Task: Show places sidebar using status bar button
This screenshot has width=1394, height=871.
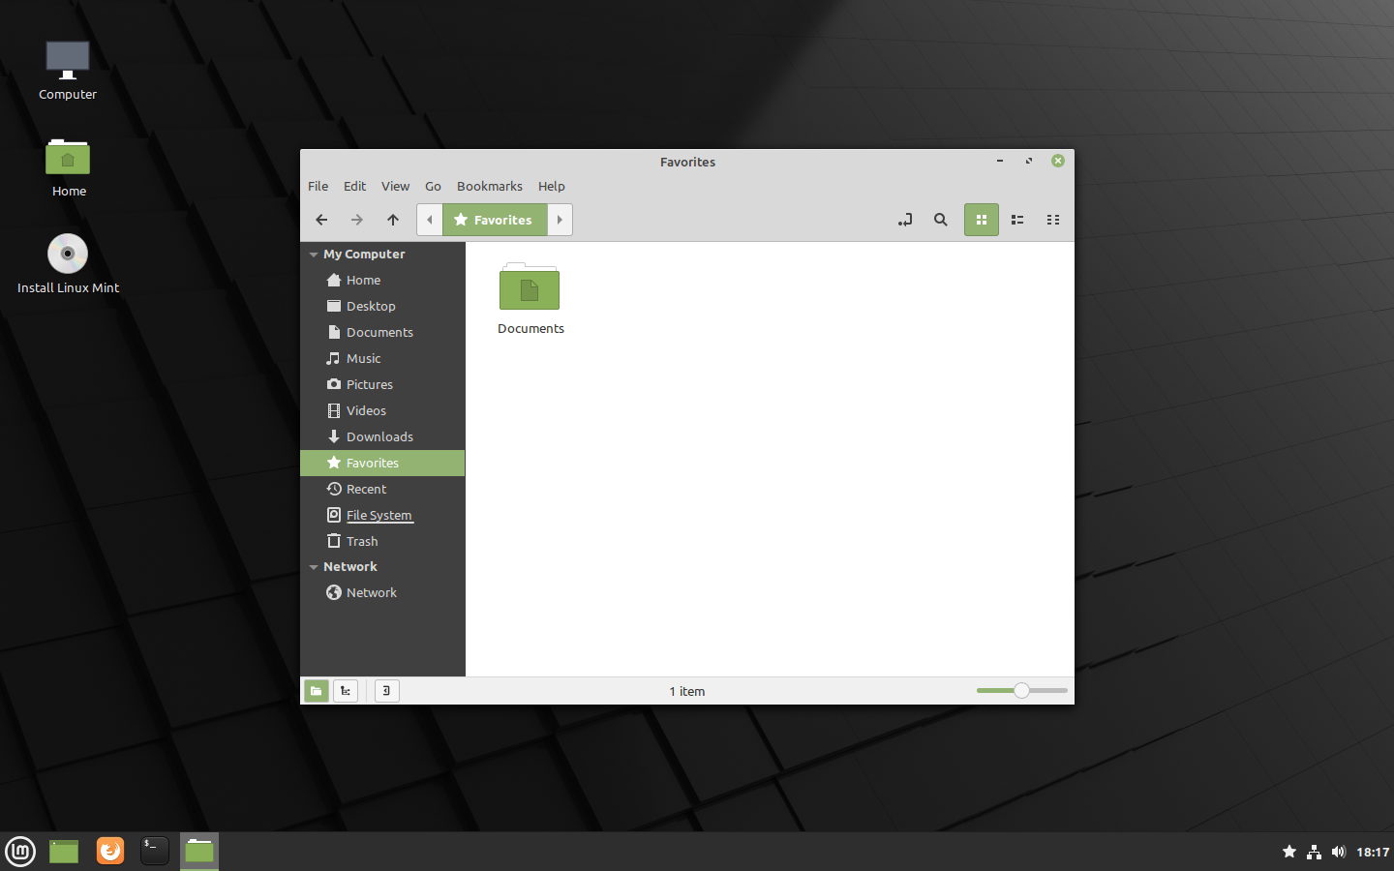Action: [x=317, y=691]
